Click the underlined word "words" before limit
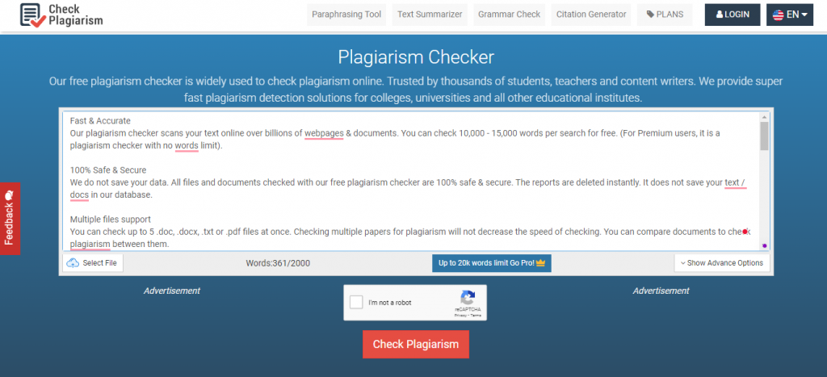Viewport: 827px width, 377px height. pos(187,145)
